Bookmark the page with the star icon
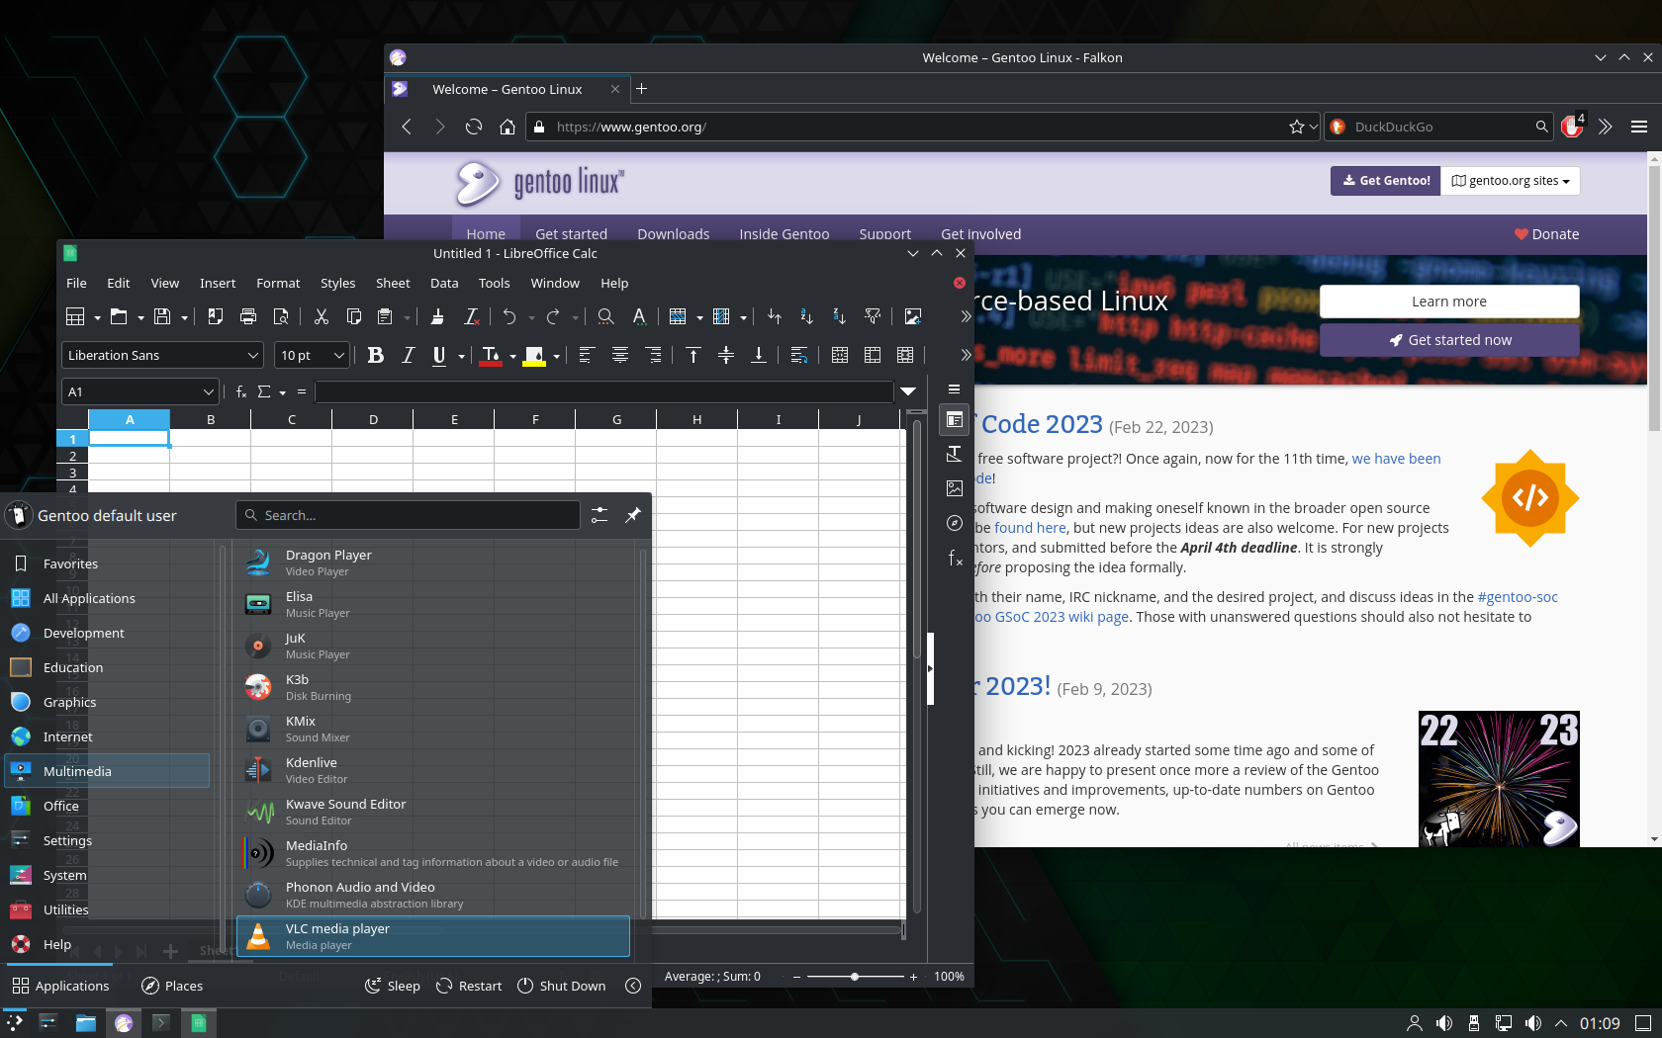The image size is (1662, 1038). 1297,127
